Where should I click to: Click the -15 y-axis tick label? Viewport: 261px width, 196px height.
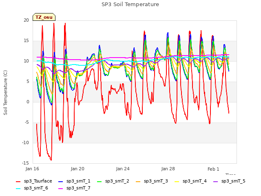[25, 163]
